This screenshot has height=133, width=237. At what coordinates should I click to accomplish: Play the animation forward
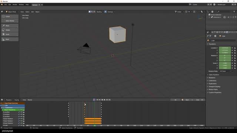tap(104, 100)
